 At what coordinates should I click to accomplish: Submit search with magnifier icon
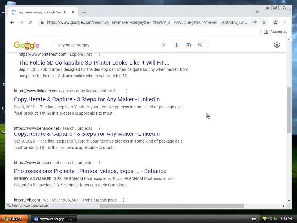pyautogui.click(x=200, y=45)
